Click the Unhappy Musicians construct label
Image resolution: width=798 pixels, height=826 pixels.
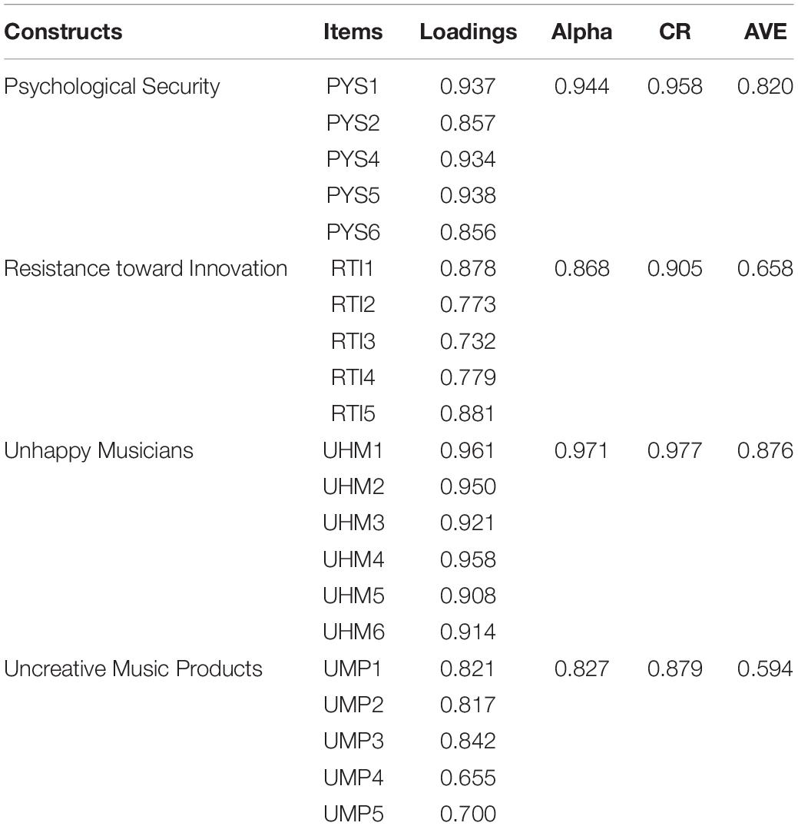[98, 452]
